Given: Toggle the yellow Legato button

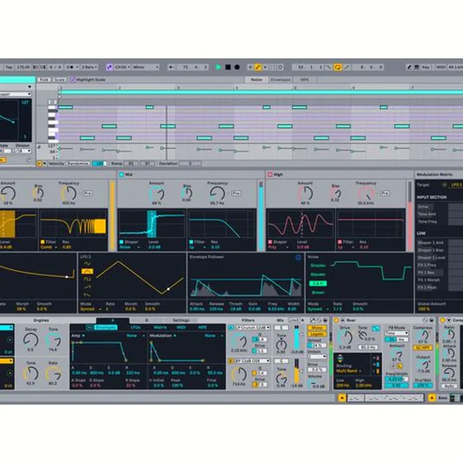Looking at the screenshot, I should [x=317, y=334].
